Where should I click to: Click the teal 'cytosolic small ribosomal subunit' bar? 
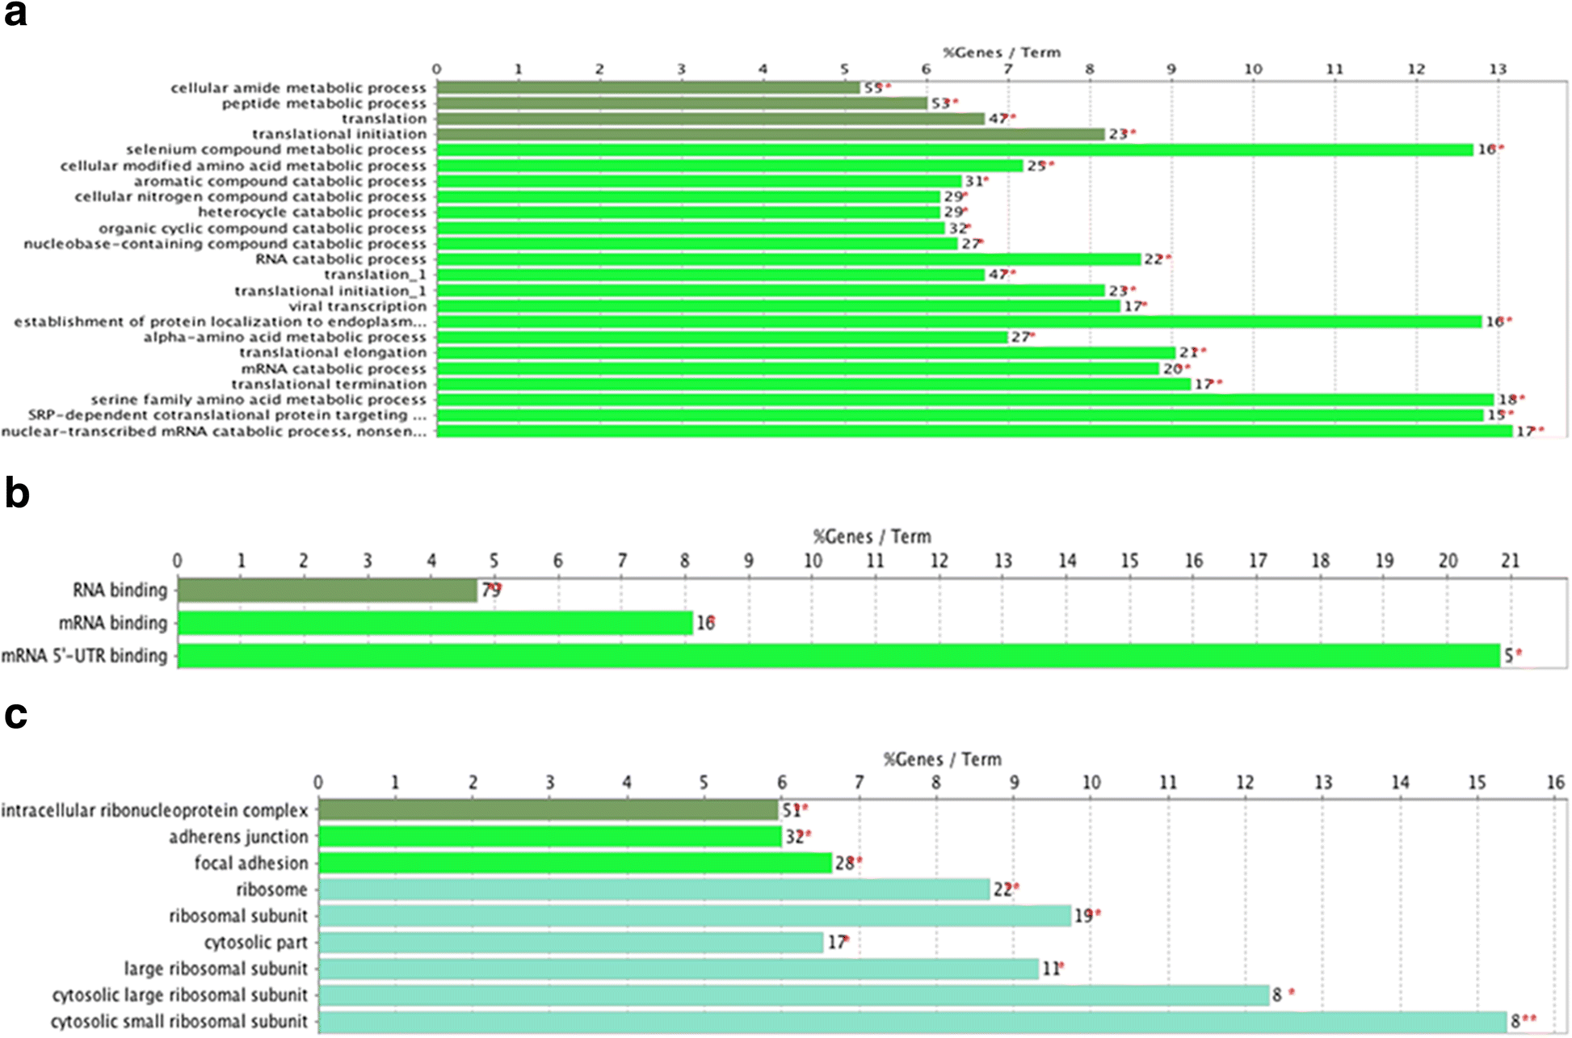coord(913,1022)
